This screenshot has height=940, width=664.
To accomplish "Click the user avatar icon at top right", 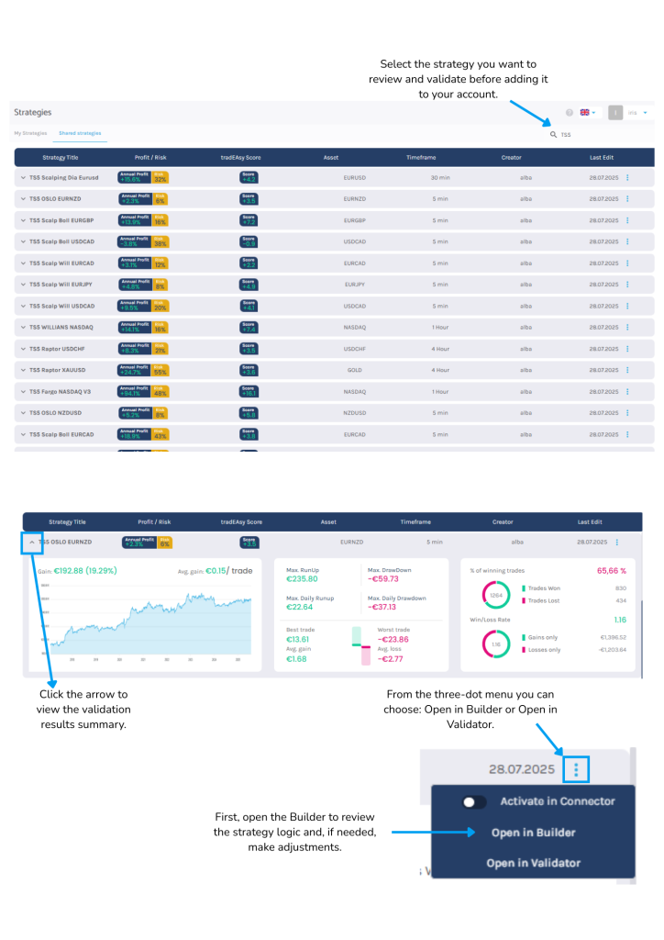I will (x=616, y=112).
